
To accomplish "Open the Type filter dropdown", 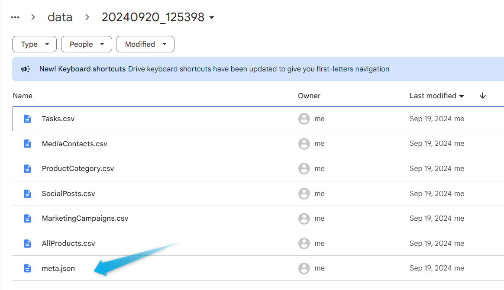I will point(35,44).
